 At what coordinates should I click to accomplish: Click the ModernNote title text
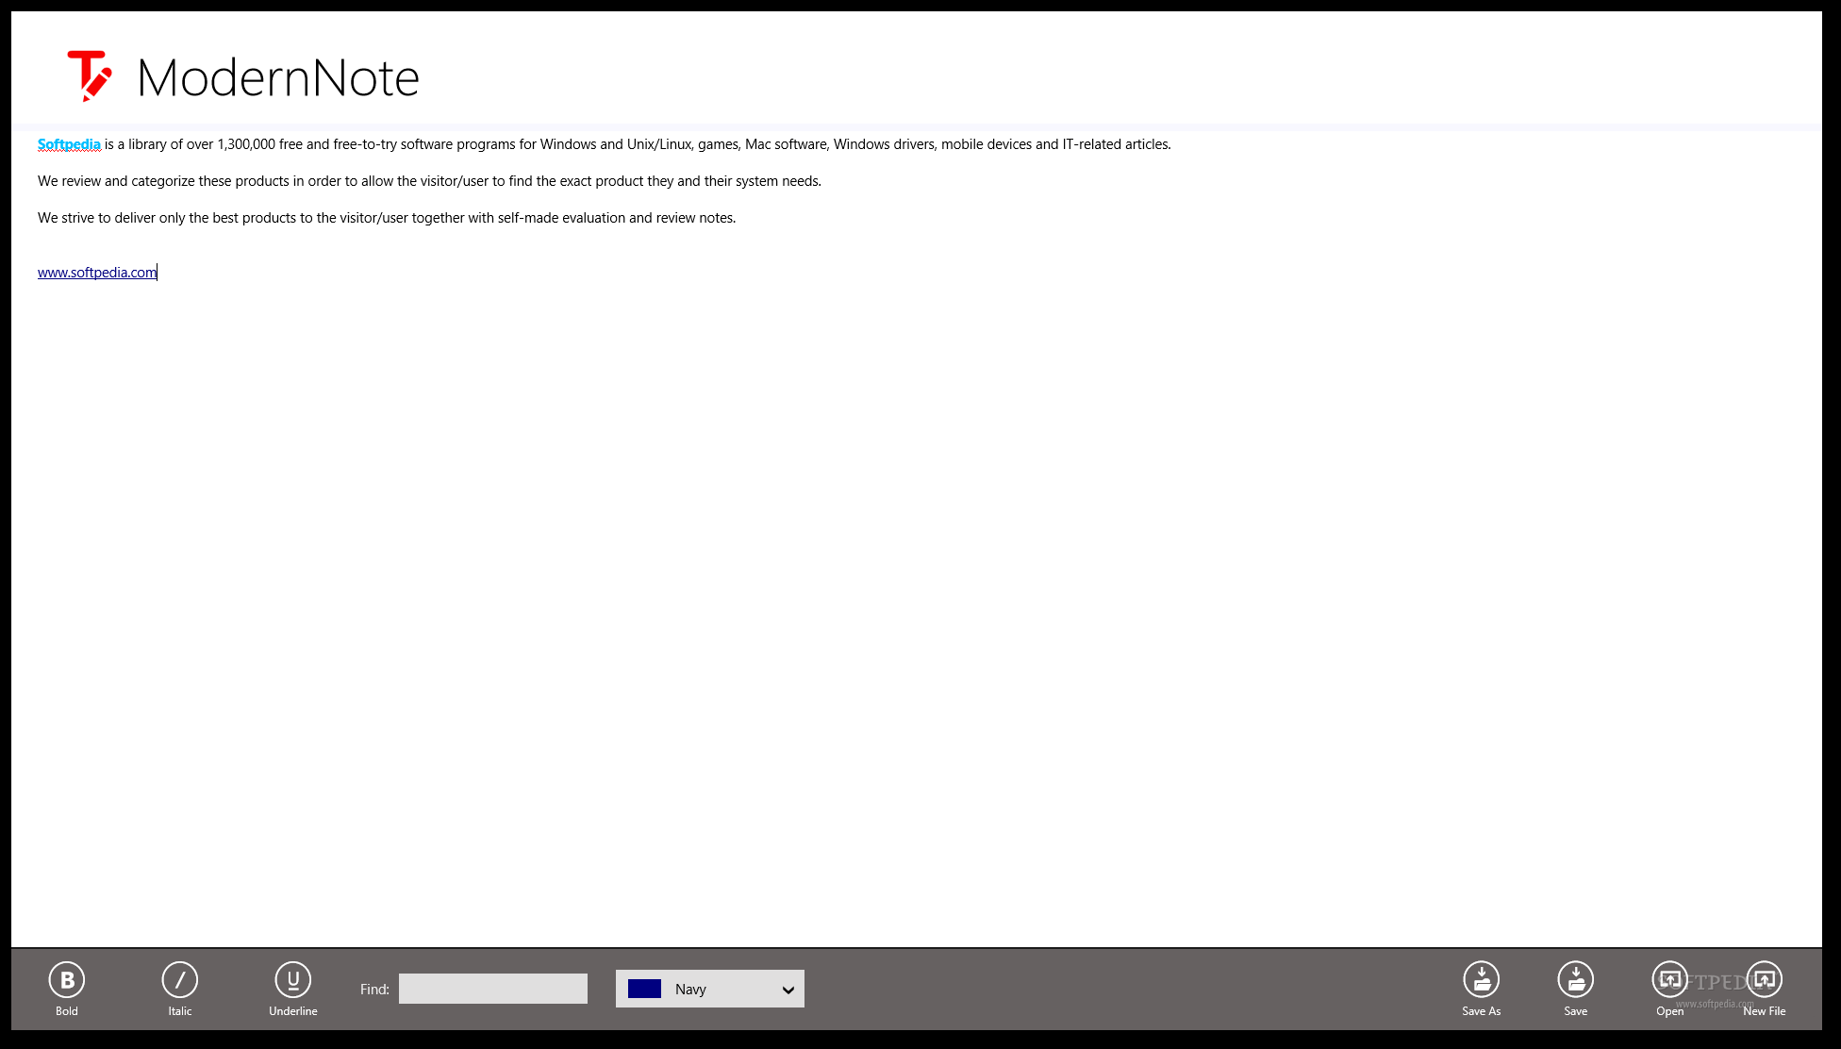[278, 77]
